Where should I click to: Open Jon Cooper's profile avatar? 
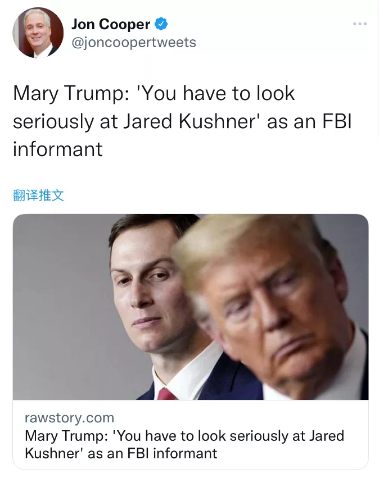tap(38, 33)
